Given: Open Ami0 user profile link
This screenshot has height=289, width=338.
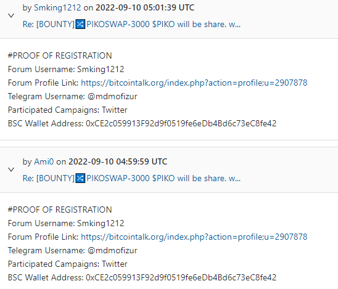Looking at the screenshot, I should [44, 161].
